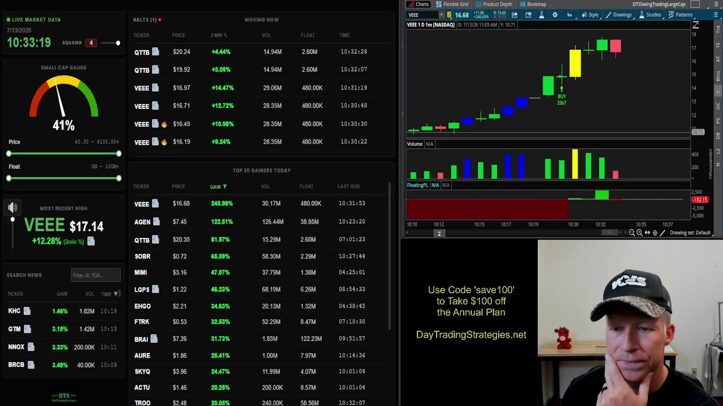Open the VEEE symbol dropdown arrow
Viewport: 723px width, 406px height.
point(441,15)
